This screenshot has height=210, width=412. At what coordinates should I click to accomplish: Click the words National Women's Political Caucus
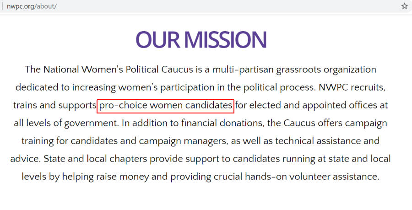pyautogui.click(x=118, y=70)
